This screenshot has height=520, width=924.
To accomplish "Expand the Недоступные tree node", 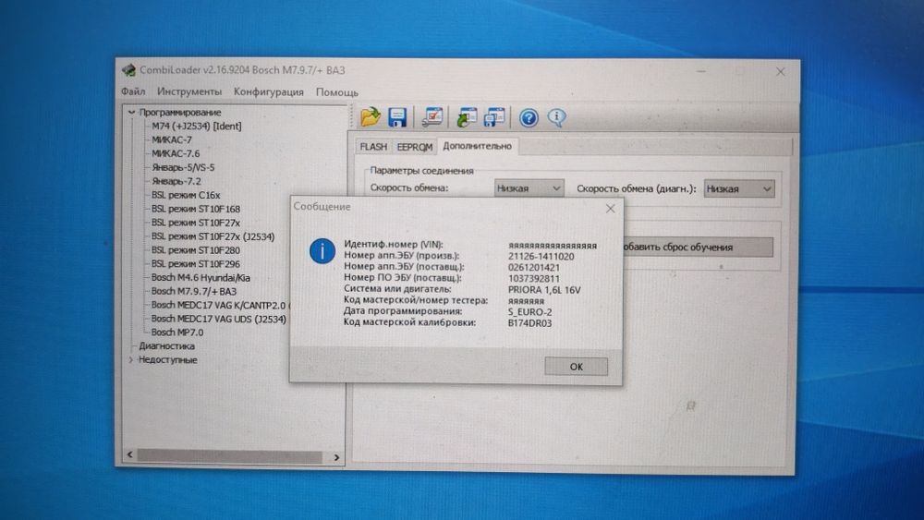I will [131, 360].
